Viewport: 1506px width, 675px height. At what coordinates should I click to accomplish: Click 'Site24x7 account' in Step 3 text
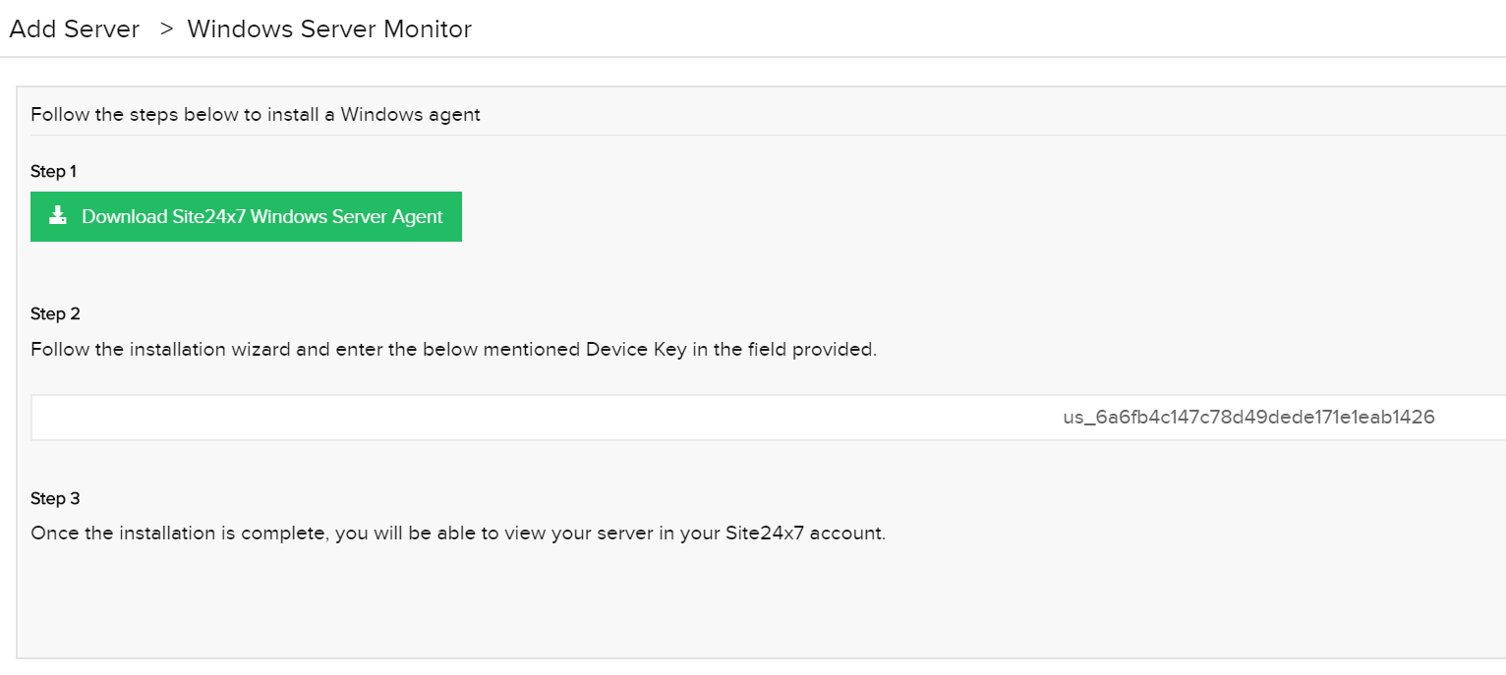click(804, 534)
